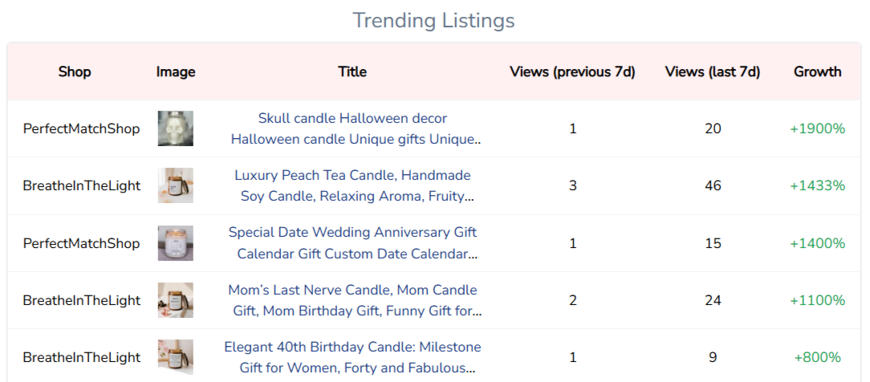This screenshot has height=382, width=870.
Task: Sort by Views (last 7d) column header
Action: pos(712,71)
